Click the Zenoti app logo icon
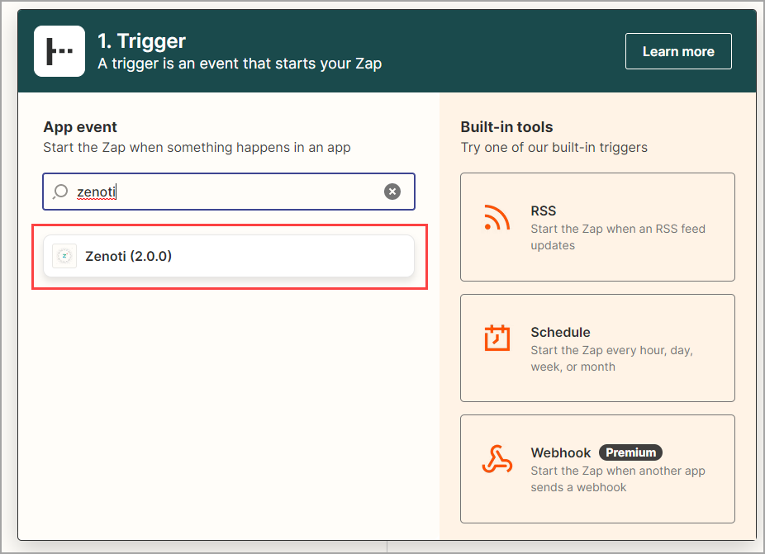The height and width of the screenshot is (554, 765). (x=64, y=256)
